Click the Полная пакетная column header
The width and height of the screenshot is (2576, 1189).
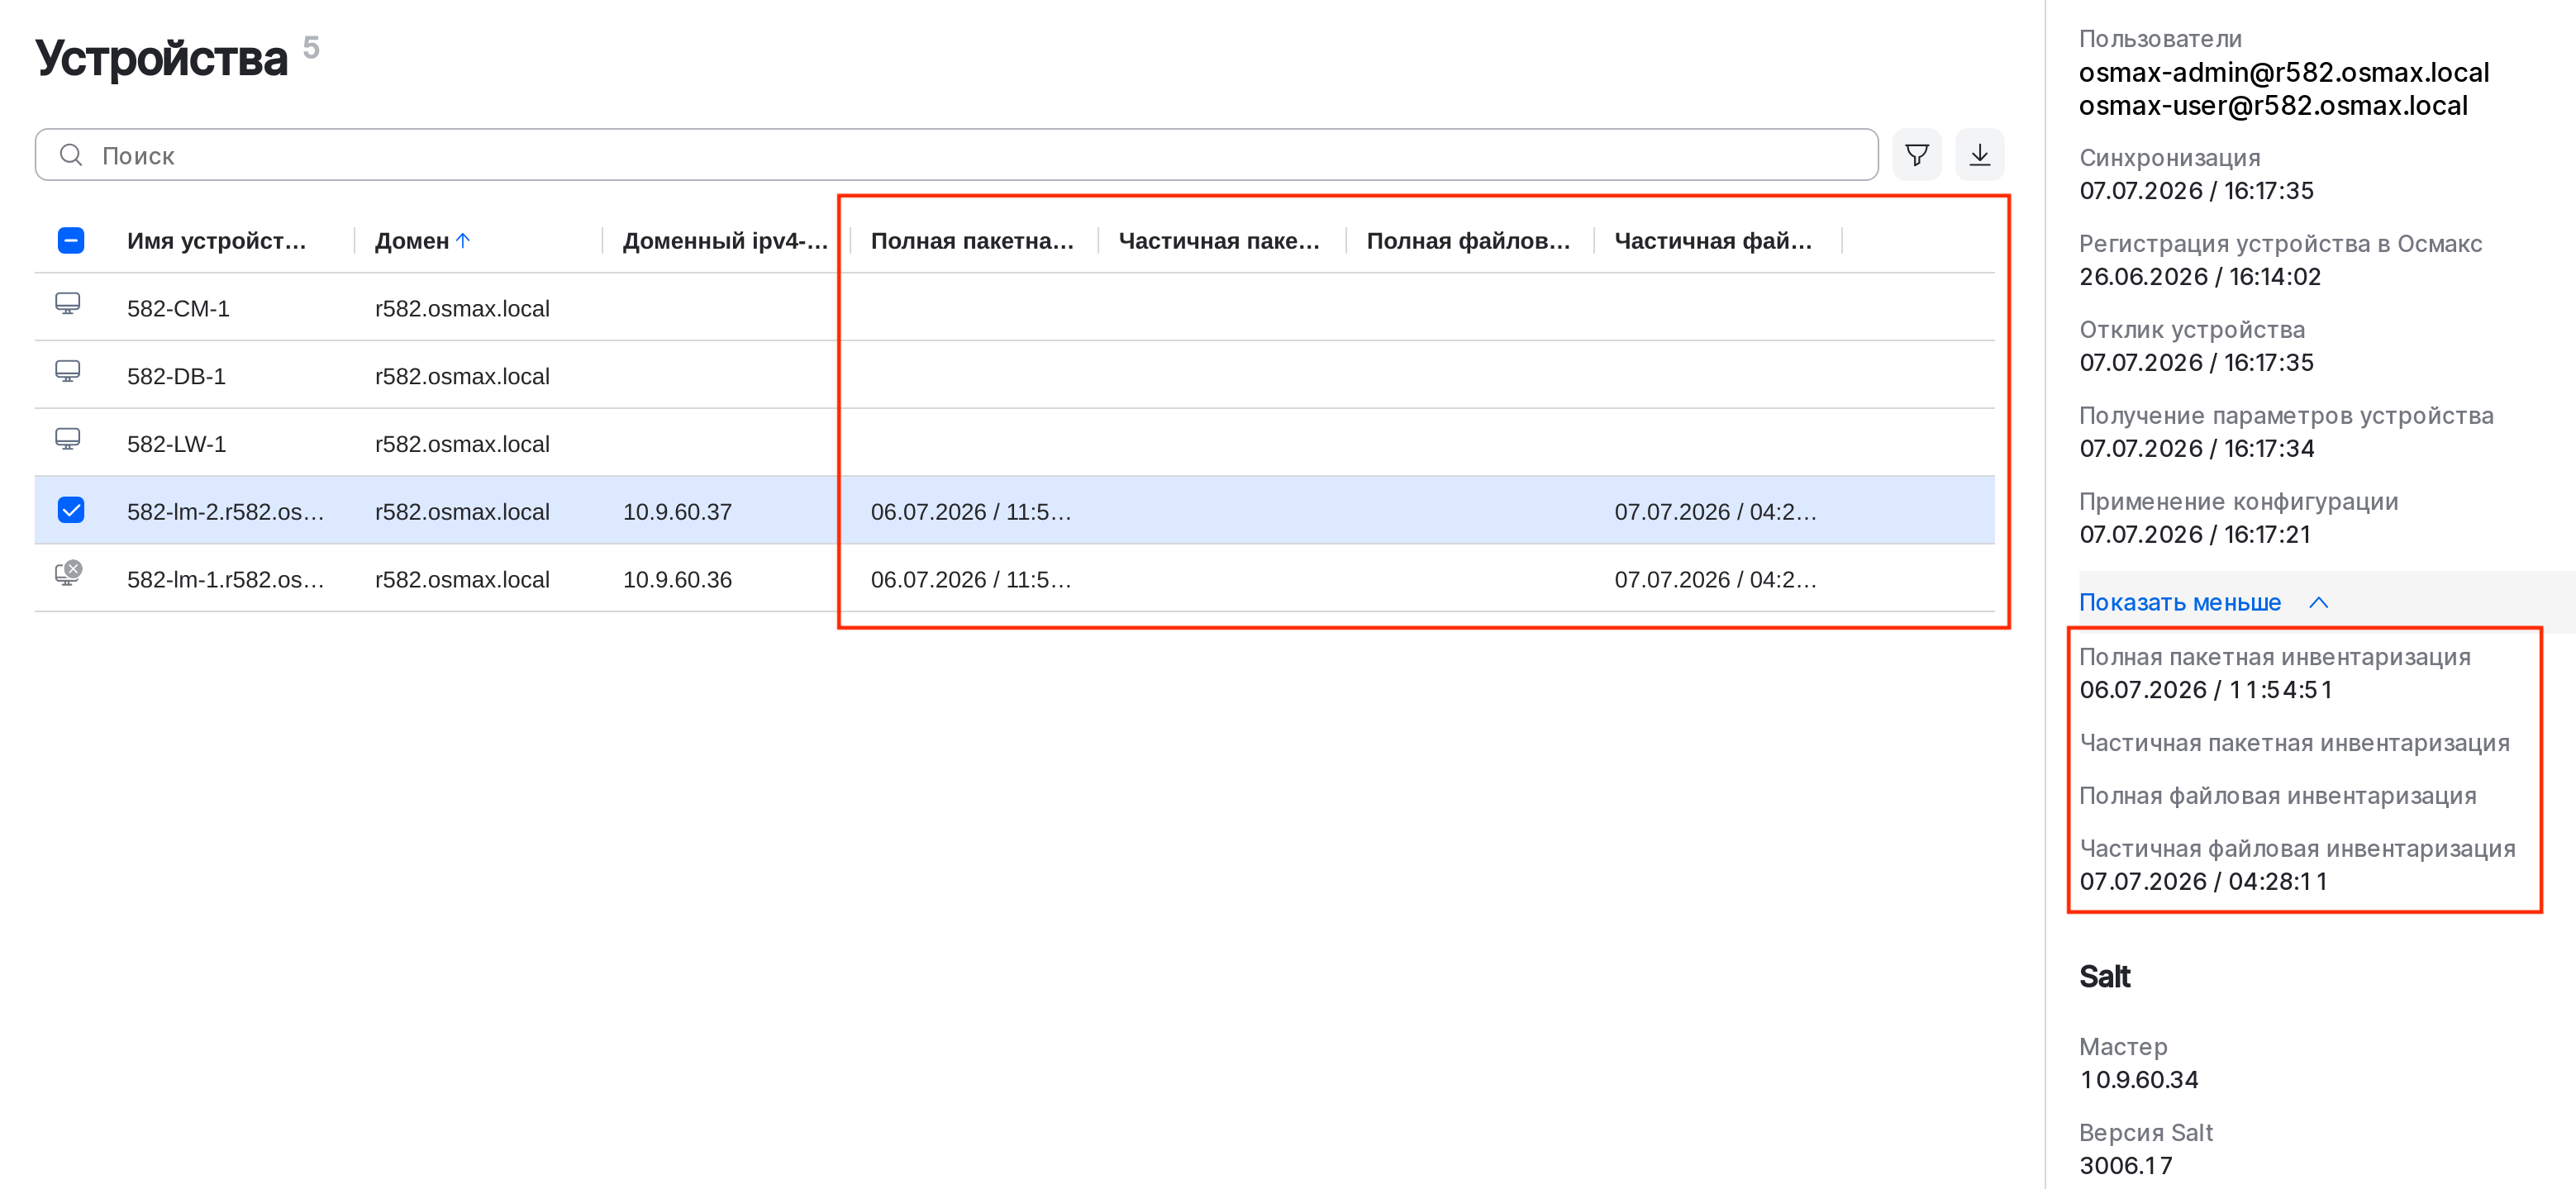972,240
